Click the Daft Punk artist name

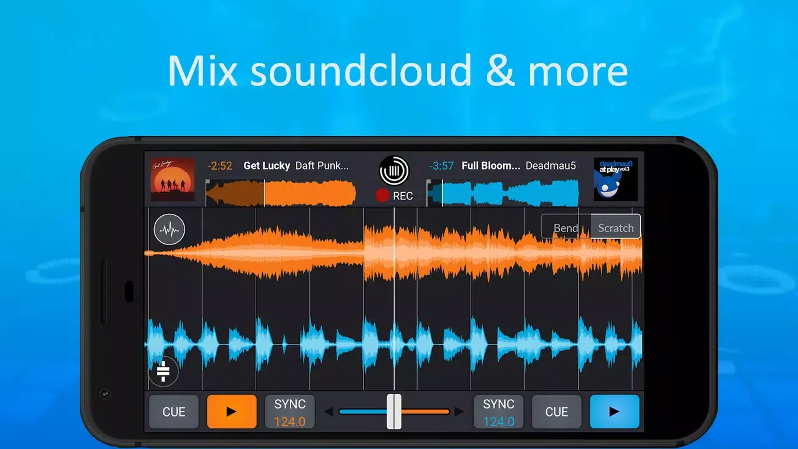point(322,166)
